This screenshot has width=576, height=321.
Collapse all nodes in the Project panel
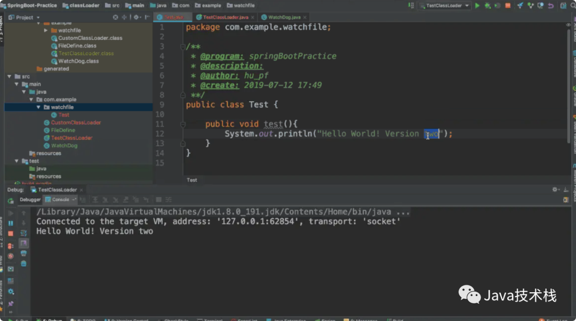click(124, 17)
